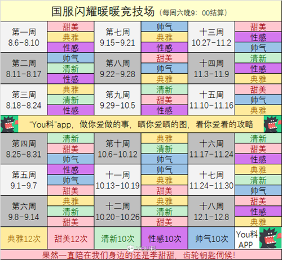Click 清新 in the 十四周 row
The image size is (282, 260).
(258, 58)
